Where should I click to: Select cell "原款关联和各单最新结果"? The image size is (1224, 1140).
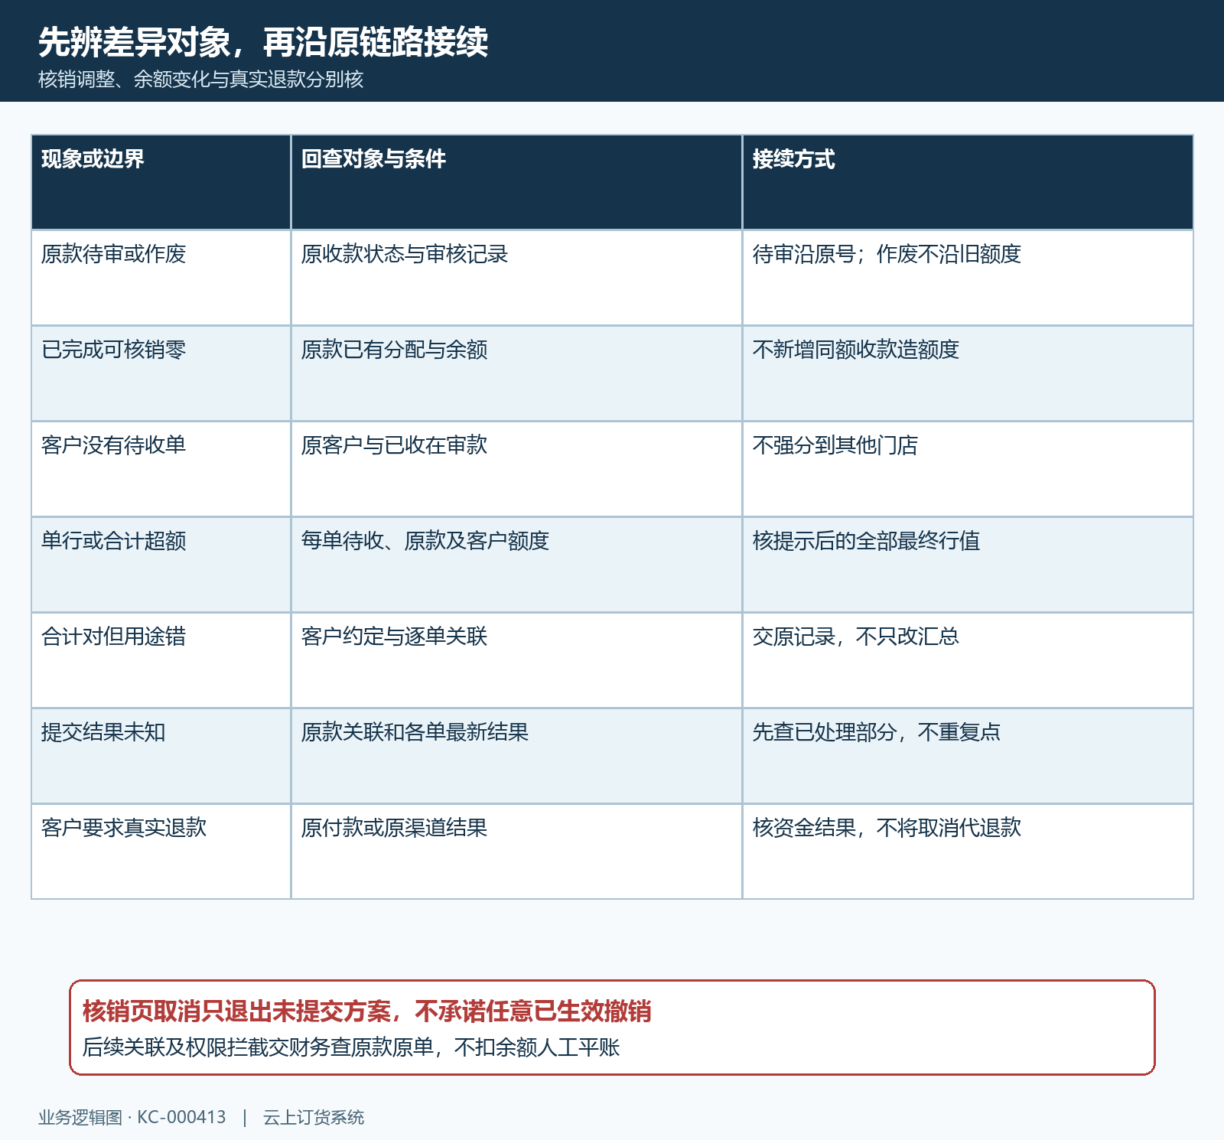[516, 756]
